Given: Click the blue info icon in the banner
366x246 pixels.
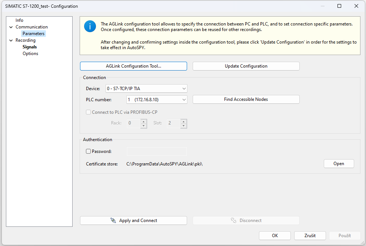Looking at the screenshot, I should (90, 26).
